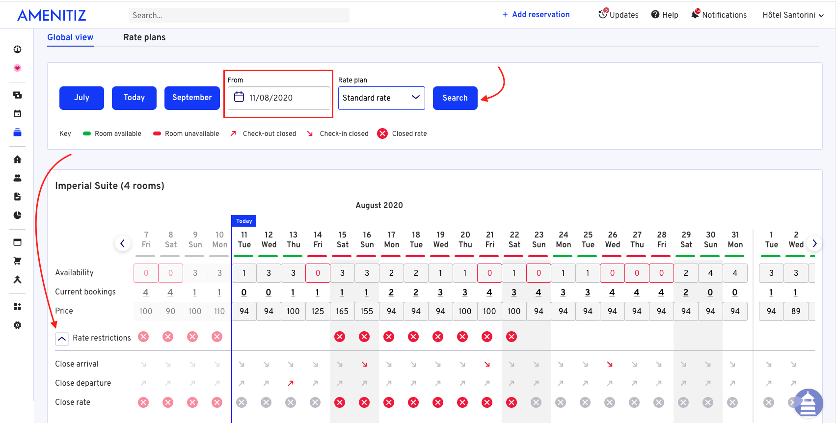Toggle close arrival on Sun 16

tap(364, 365)
